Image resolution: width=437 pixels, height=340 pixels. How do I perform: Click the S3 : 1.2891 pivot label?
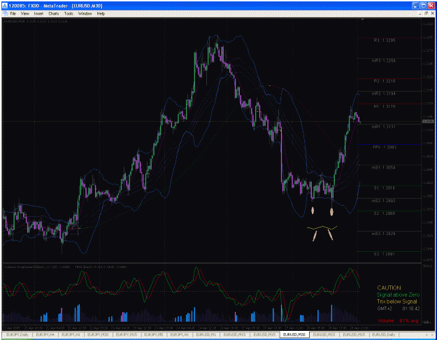click(384, 254)
